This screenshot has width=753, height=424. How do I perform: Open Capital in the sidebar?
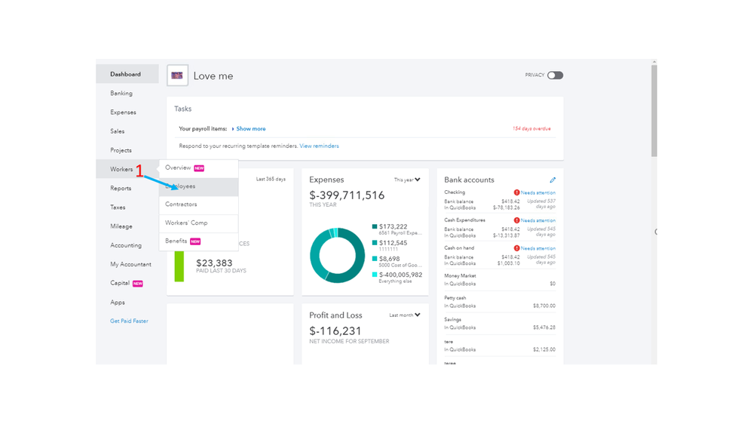point(120,283)
